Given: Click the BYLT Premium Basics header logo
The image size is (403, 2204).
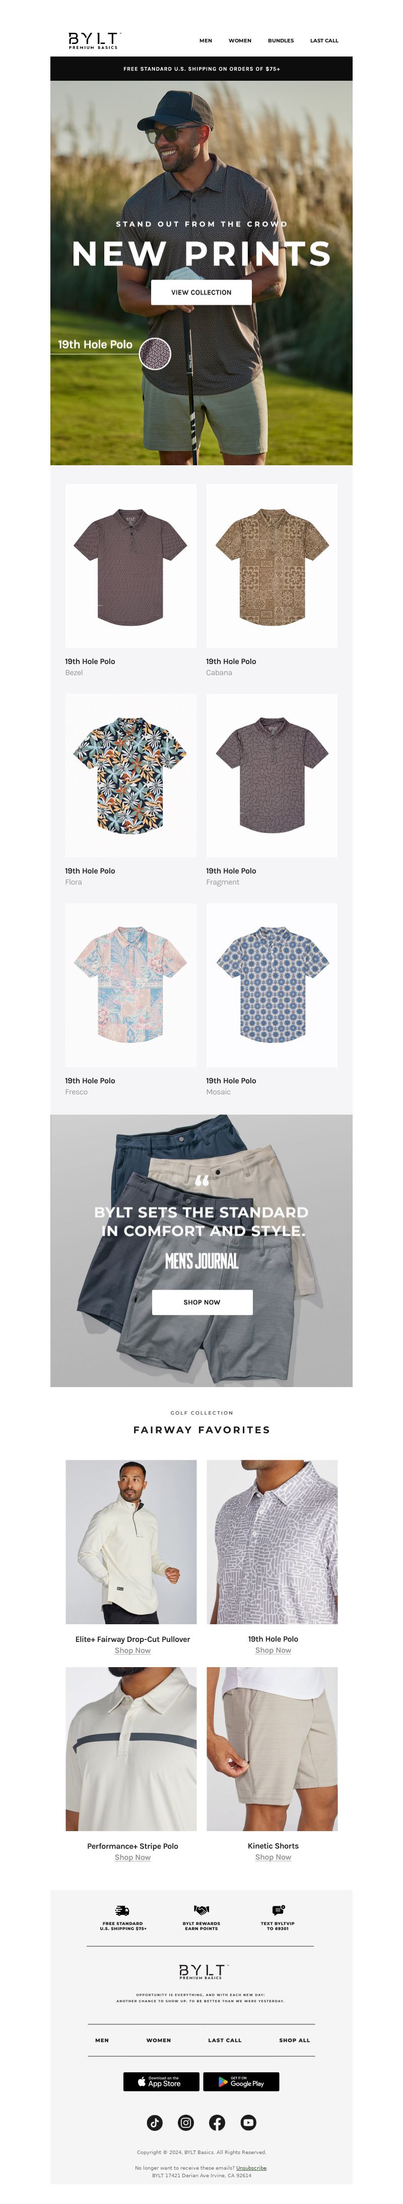Looking at the screenshot, I should pos(95,40).
